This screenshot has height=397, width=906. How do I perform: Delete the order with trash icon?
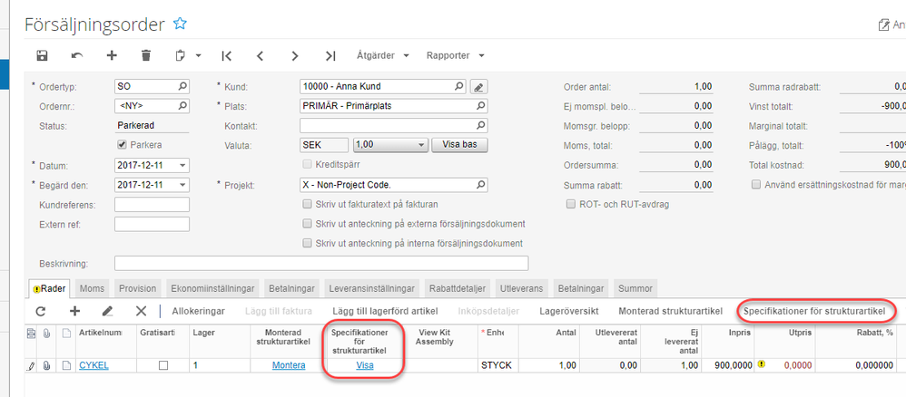pyautogui.click(x=146, y=55)
